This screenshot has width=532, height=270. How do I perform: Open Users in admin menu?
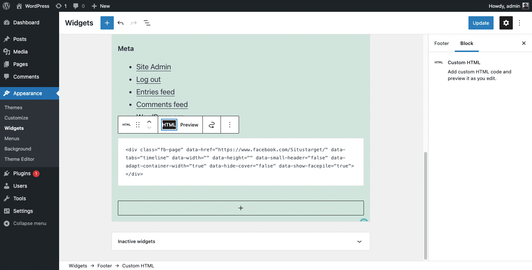pyautogui.click(x=30, y=186)
